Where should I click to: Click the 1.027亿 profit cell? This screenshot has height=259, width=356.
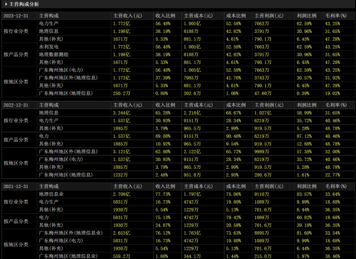tap(264, 113)
